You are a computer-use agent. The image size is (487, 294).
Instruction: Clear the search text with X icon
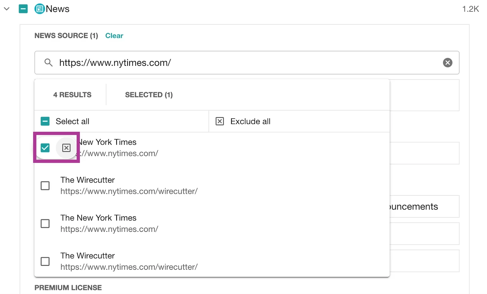click(x=448, y=63)
